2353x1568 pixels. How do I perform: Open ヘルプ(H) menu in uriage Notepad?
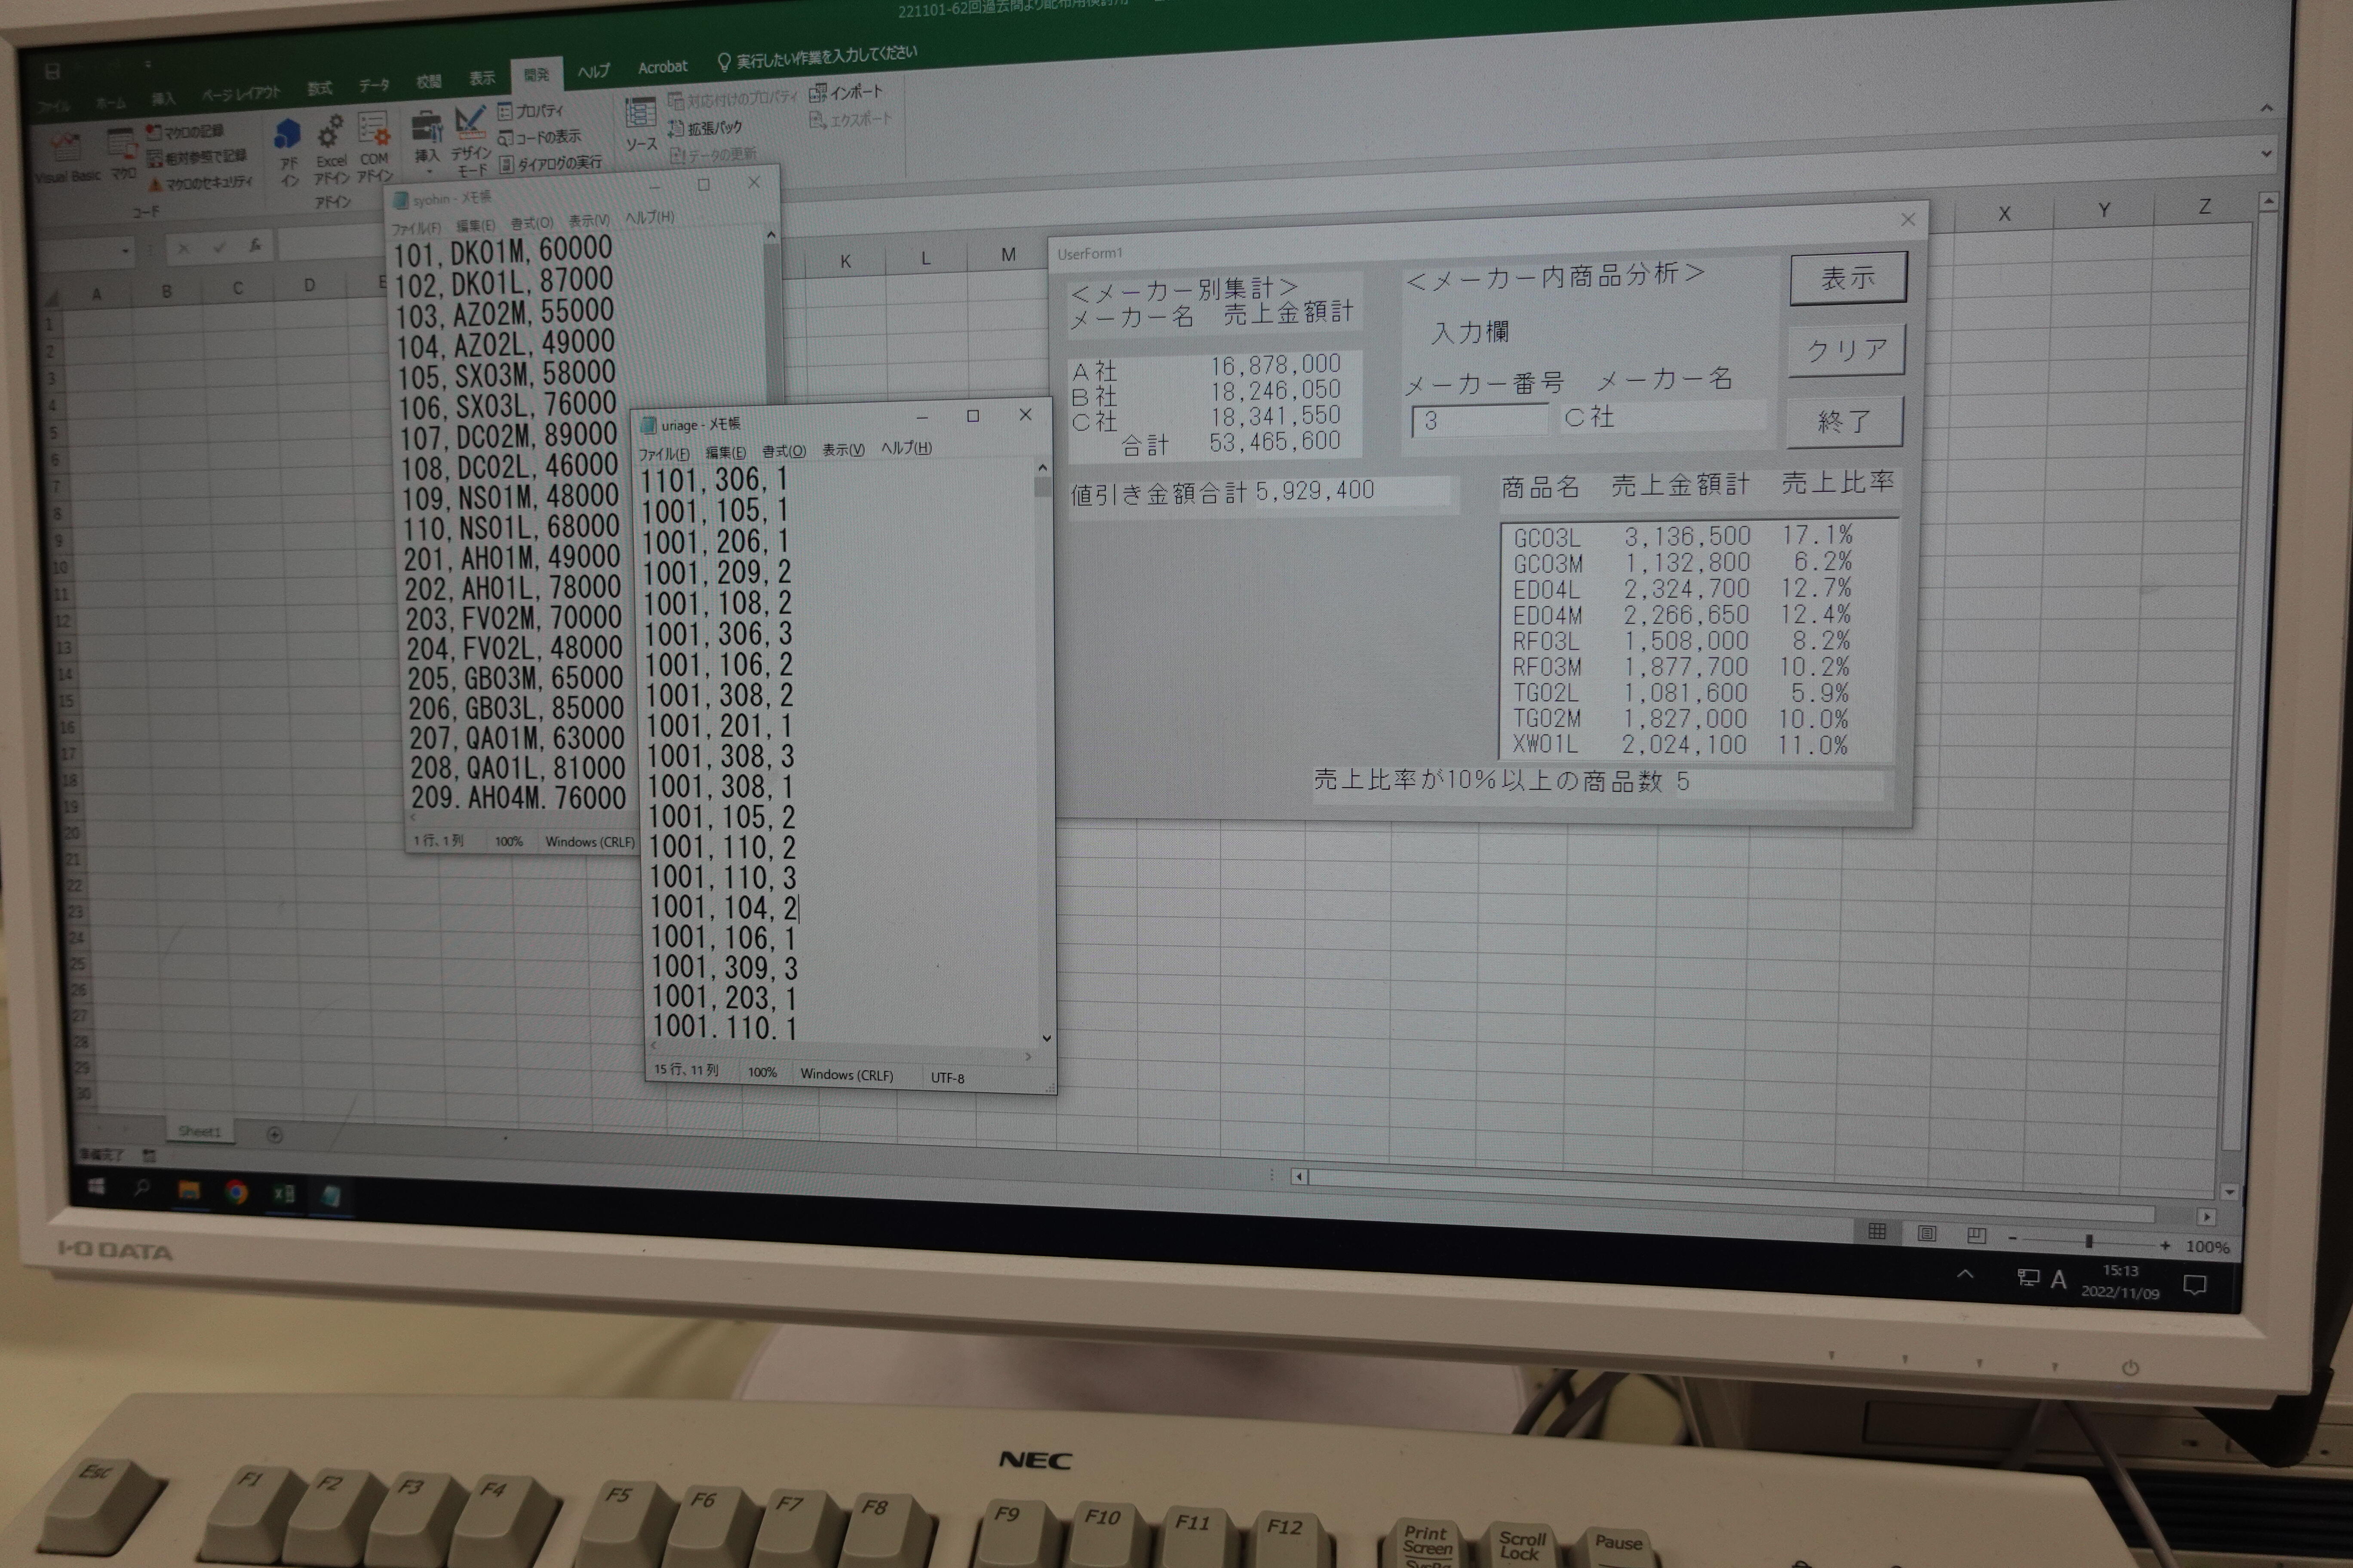(906, 448)
